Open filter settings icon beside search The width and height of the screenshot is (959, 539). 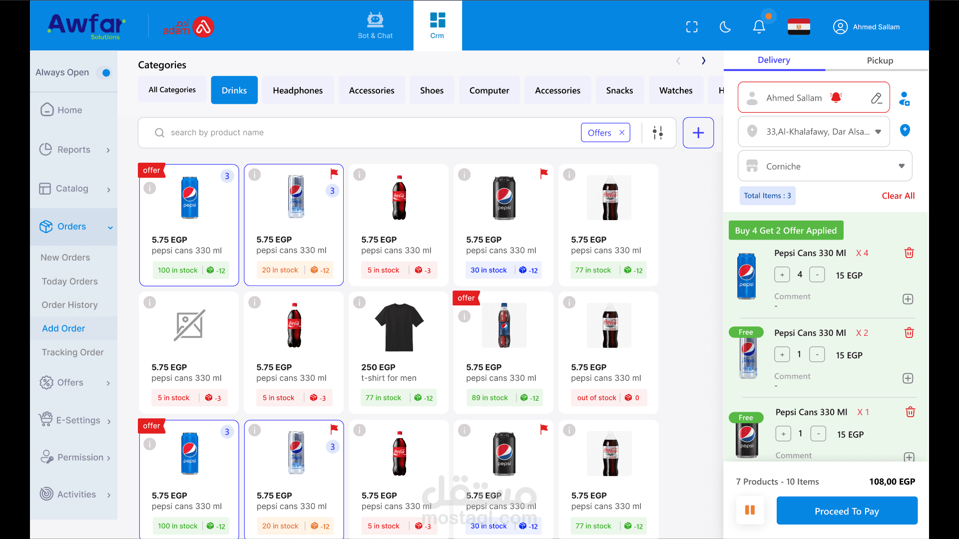coord(658,133)
